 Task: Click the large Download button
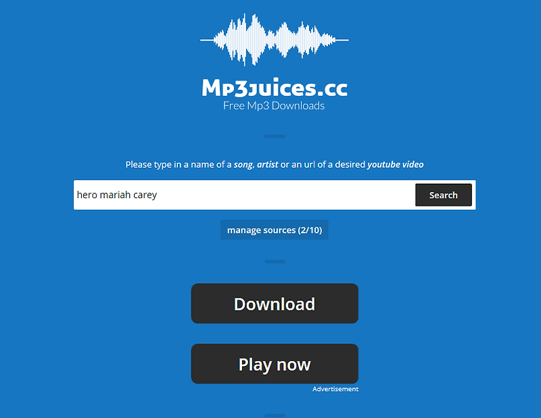(x=275, y=304)
